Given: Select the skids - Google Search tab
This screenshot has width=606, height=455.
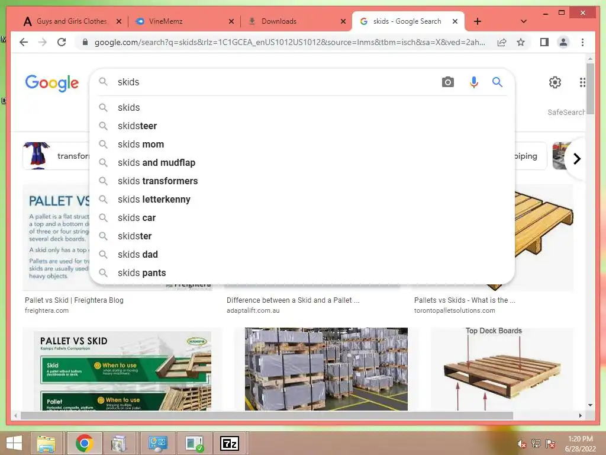Looking at the screenshot, I should (407, 21).
